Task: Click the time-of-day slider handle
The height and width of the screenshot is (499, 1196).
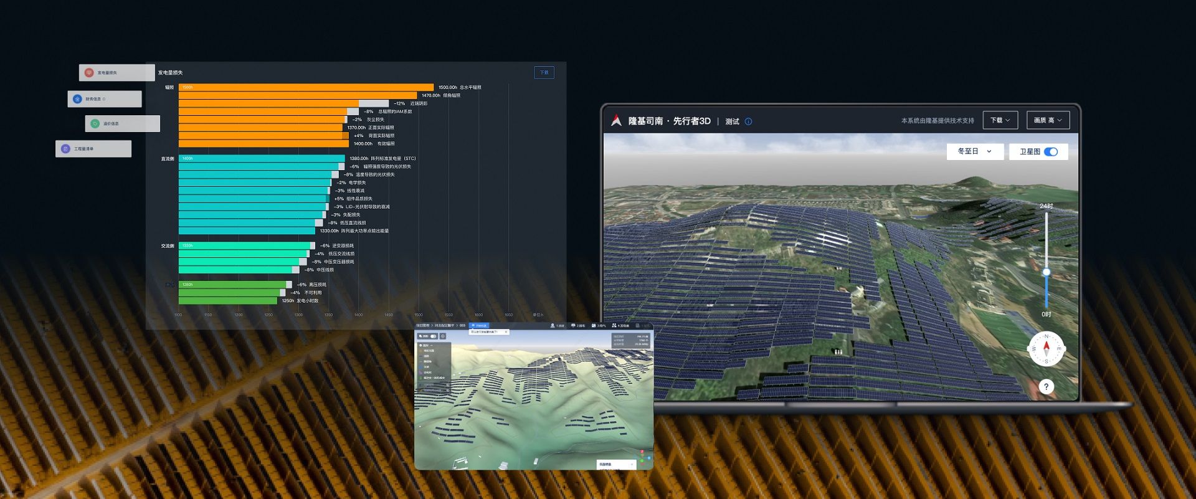Action: (1046, 272)
